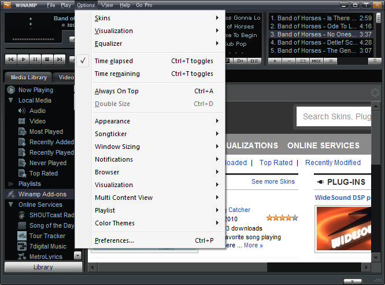Switch to the Media Library tab
Image resolution: width=385 pixels, height=285 pixels.
click(x=28, y=78)
